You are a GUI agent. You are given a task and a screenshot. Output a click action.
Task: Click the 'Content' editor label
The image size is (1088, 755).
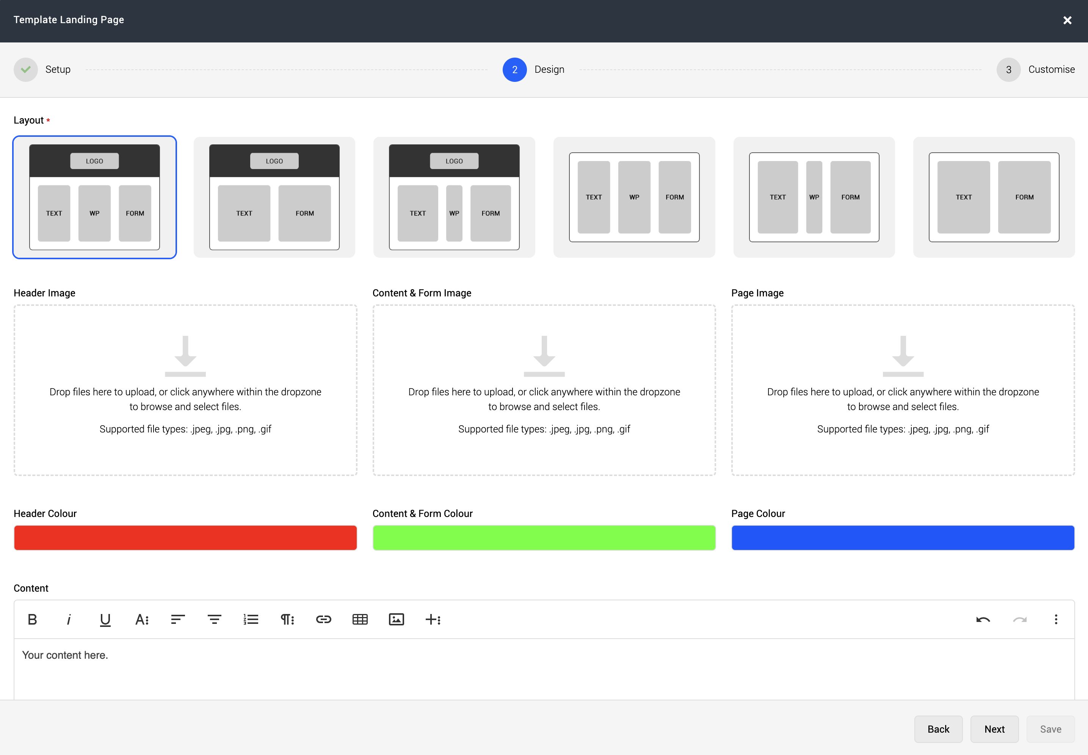pos(31,588)
